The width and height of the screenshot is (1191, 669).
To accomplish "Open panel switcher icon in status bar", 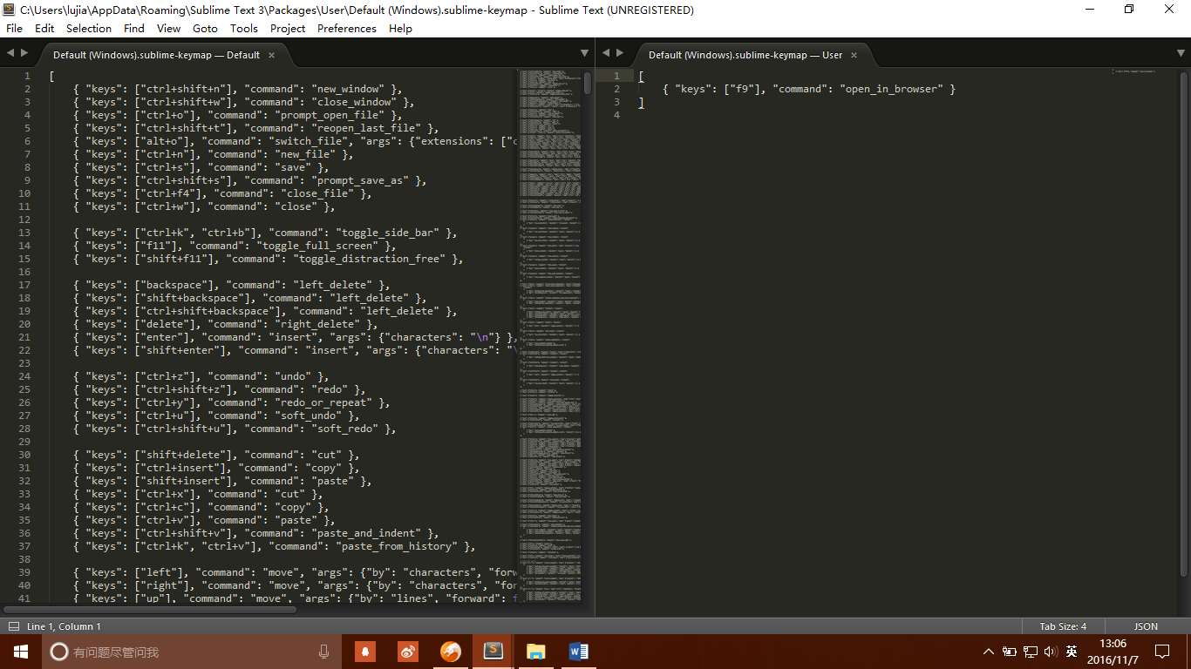I will [13, 626].
